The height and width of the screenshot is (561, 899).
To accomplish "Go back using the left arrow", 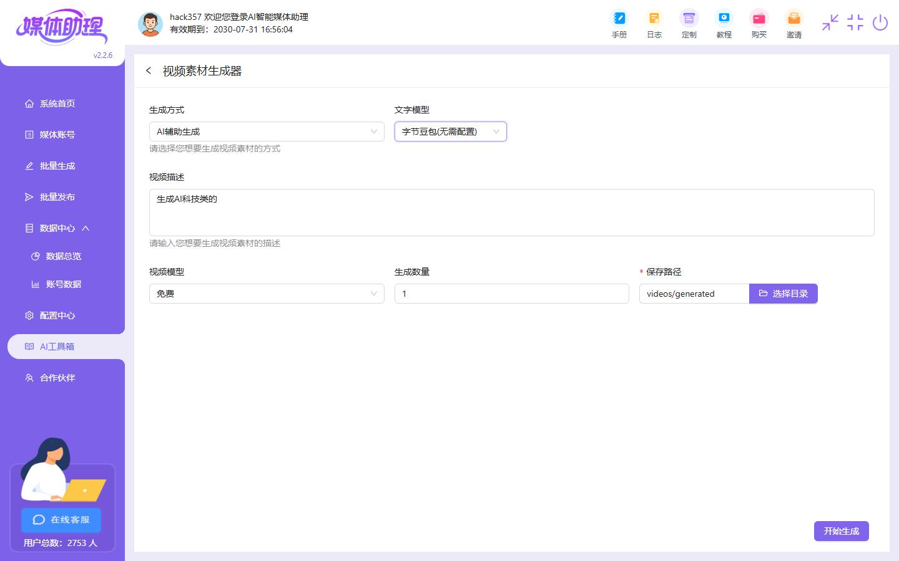I will point(149,71).
